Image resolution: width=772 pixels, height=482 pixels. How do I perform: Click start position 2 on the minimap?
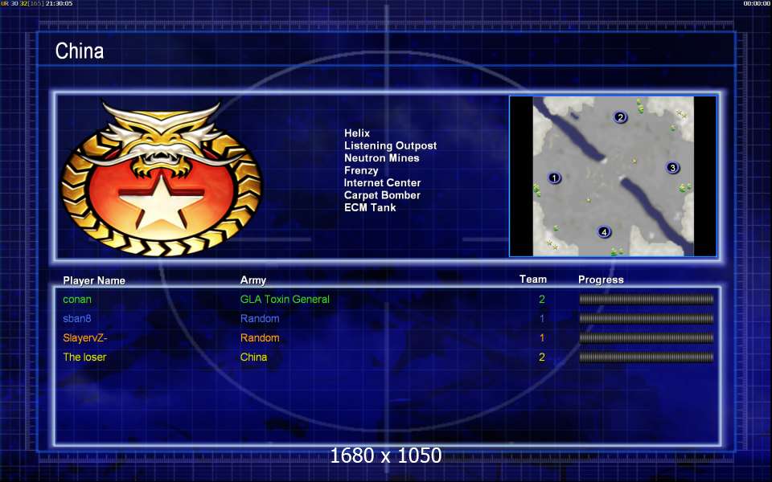coord(620,116)
